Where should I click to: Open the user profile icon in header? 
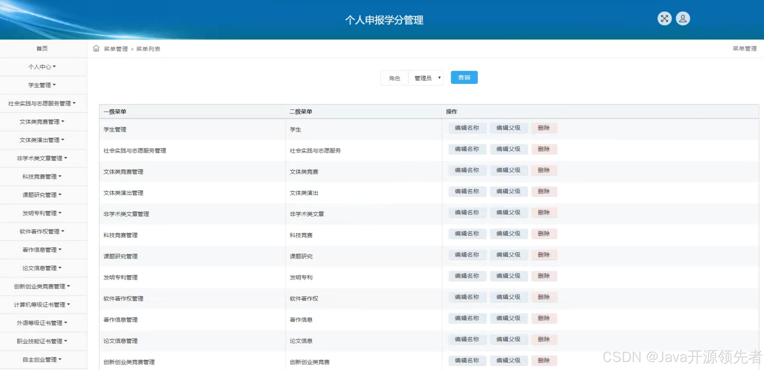683,19
